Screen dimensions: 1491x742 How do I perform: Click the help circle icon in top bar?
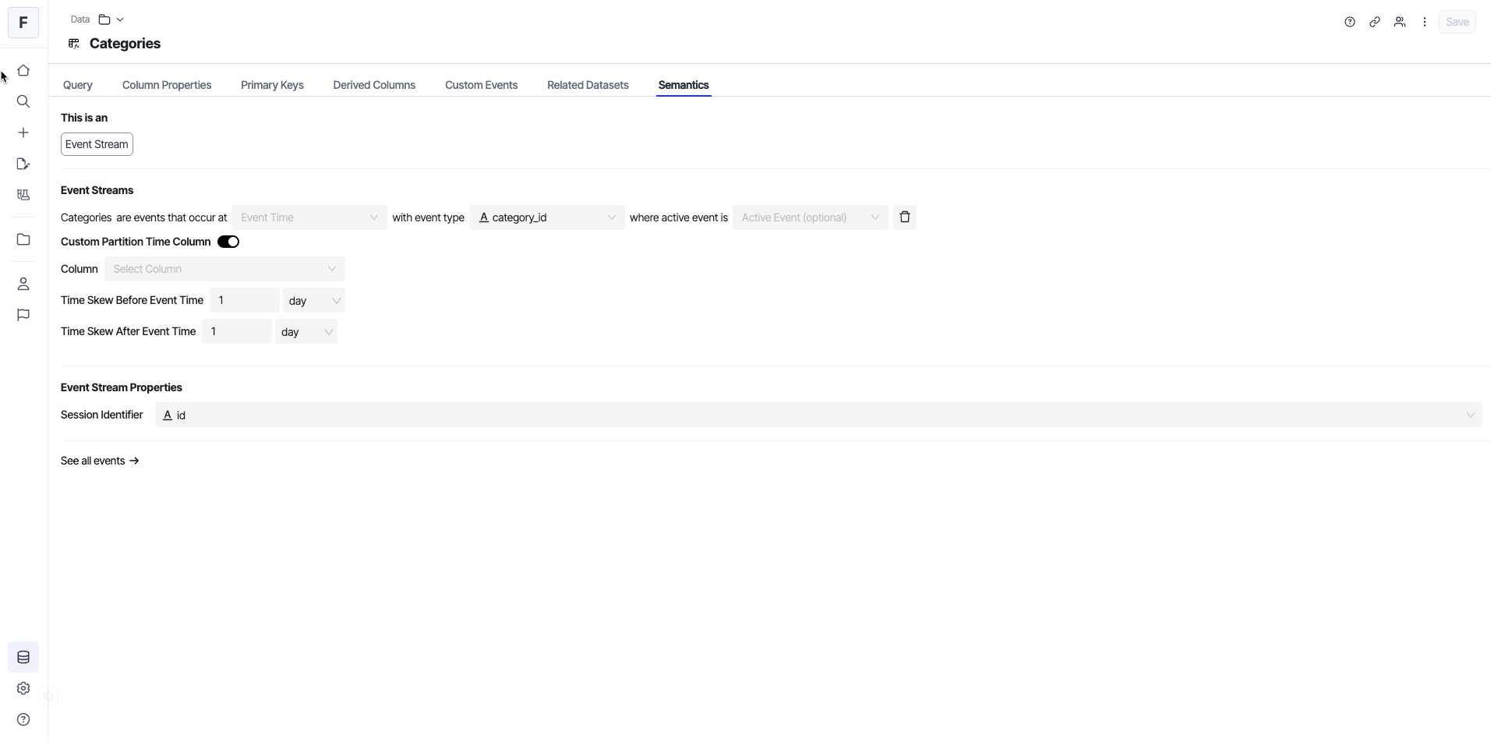tap(1350, 23)
